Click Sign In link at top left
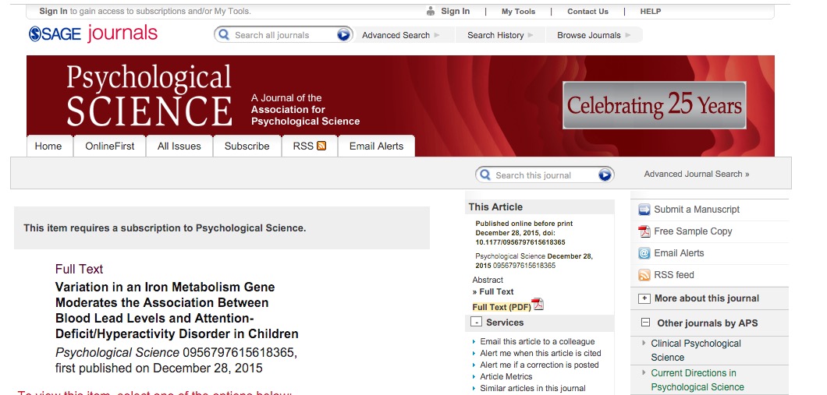827x395 pixels. [x=53, y=11]
